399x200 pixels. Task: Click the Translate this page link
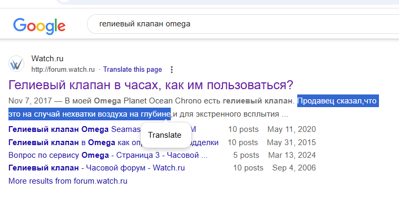click(132, 70)
